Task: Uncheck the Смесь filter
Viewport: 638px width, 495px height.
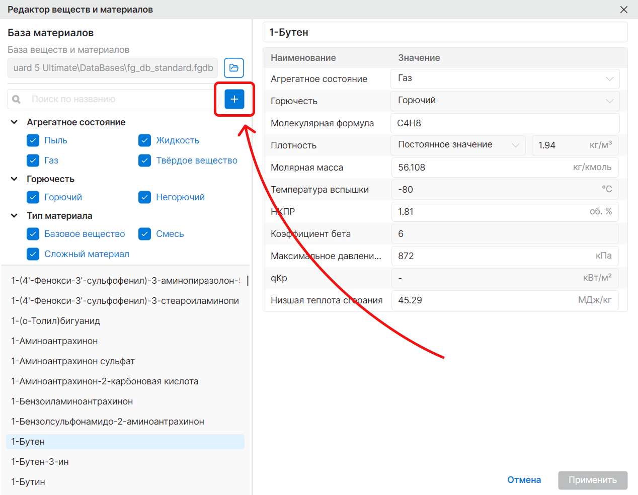Action: point(144,234)
